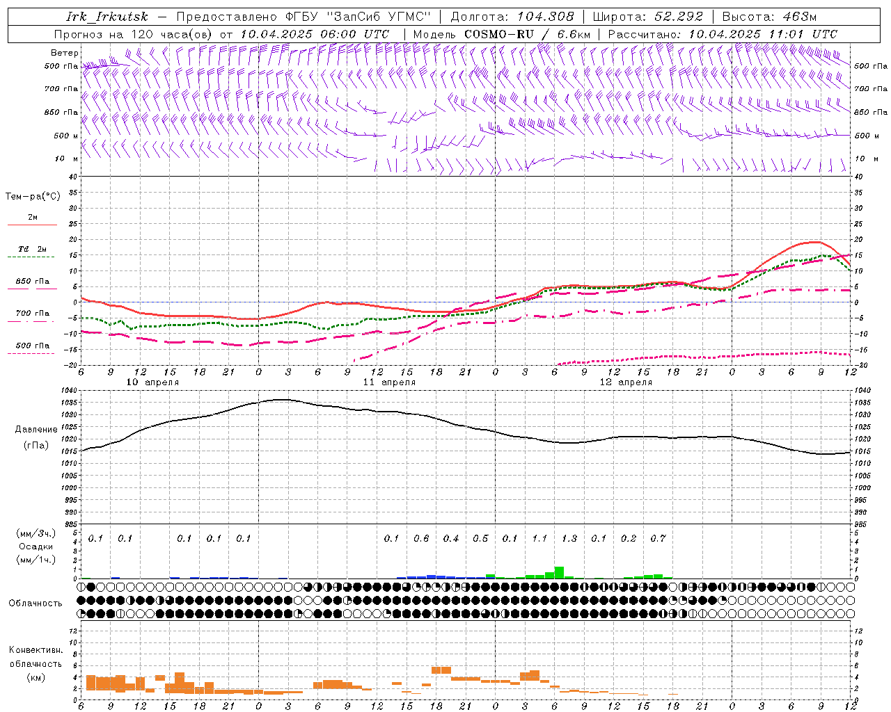The image size is (891, 712).
Task: Click the forecast start time 10.04.2025 06:00 UTC
Action: pyautogui.click(x=315, y=34)
